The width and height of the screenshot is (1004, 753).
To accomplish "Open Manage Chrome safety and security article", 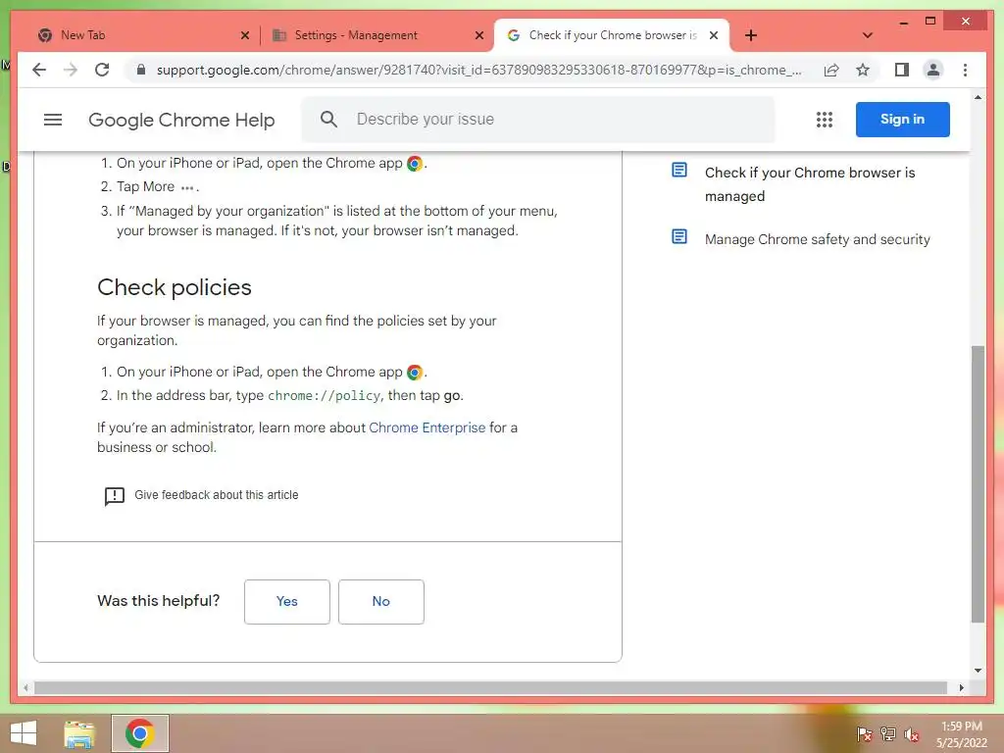I will 817,239.
